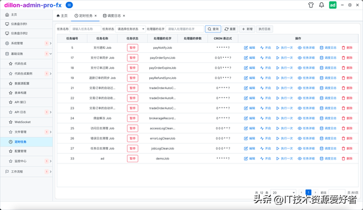Image resolution: width=363 pixels, height=210 pixels.
Task: Open 仪表盘示例1 in the sidebar
Action: pyautogui.click(x=27, y=24)
